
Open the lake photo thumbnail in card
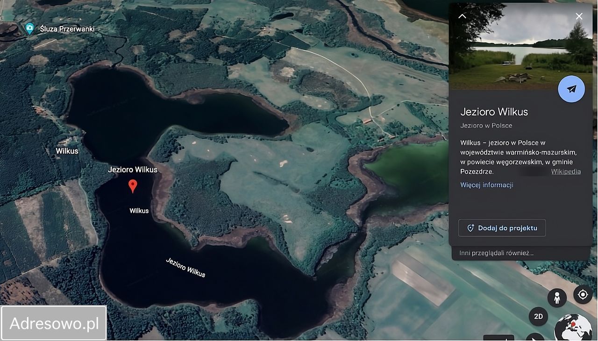click(x=521, y=46)
